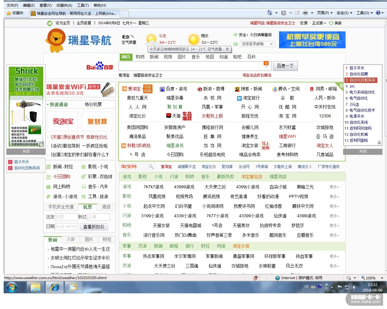This screenshot has width=387, height=309.
Task: Click the 查看折扣价 button
Action: pos(94,227)
